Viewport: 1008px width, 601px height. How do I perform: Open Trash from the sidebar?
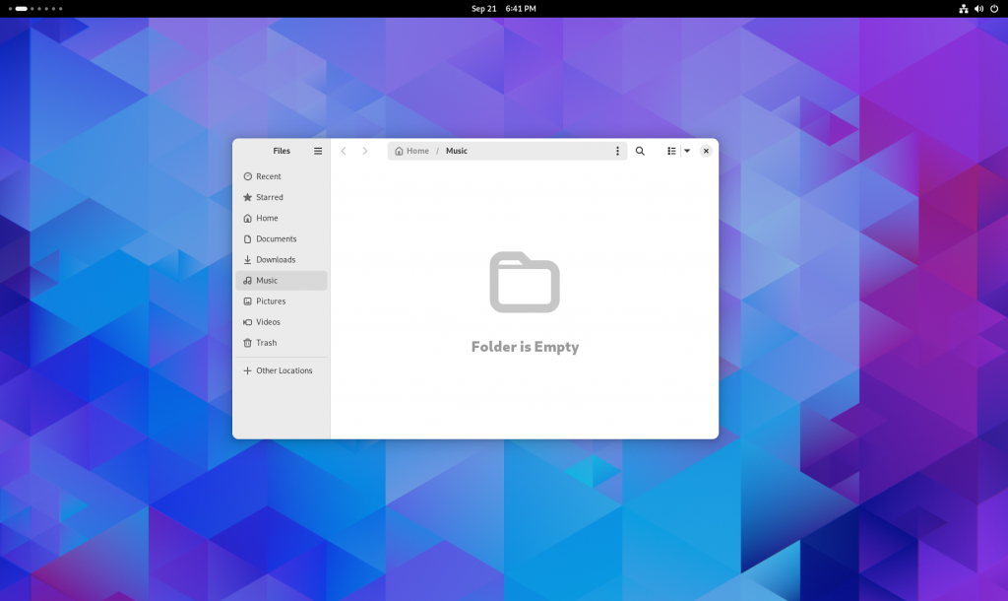coord(266,343)
